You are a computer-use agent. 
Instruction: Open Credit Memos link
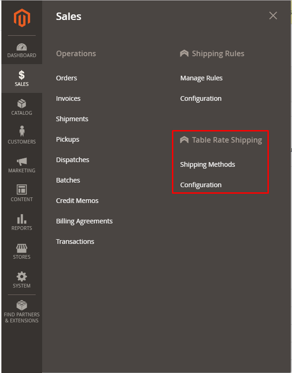(77, 201)
